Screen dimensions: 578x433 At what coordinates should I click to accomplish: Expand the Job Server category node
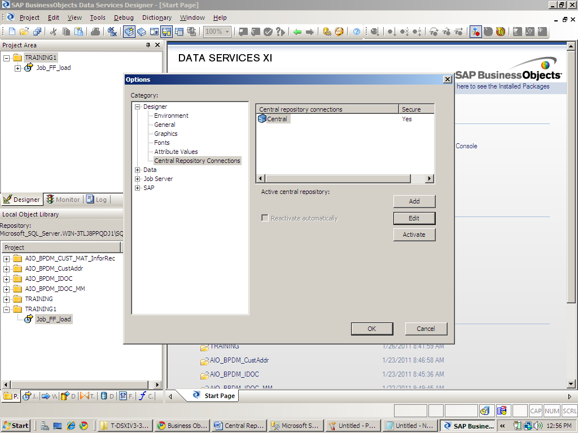138,179
